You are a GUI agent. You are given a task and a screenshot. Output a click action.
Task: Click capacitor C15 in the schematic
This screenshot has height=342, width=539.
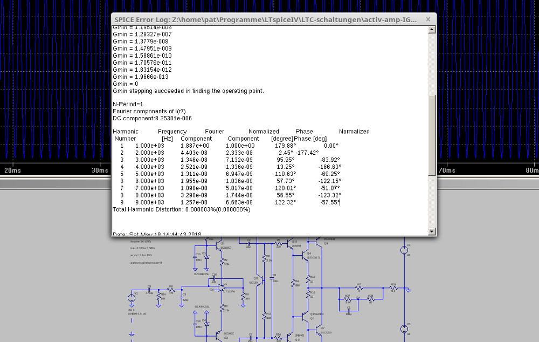pyautogui.click(x=195, y=257)
